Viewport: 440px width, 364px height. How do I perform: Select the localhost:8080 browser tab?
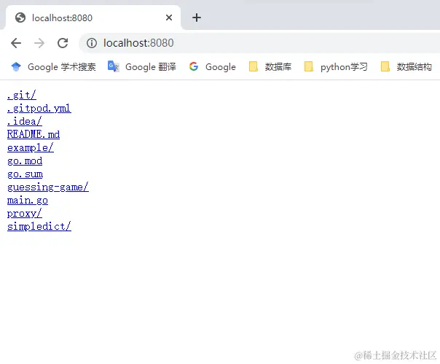tap(93, 18)
